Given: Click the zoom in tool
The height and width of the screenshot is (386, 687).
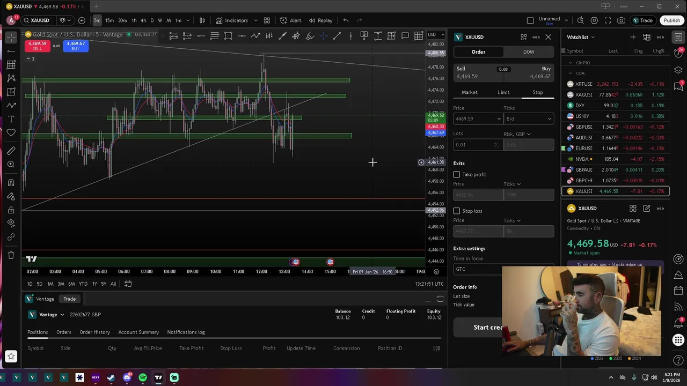Looking at the screenshot, I should pos(11,164).
